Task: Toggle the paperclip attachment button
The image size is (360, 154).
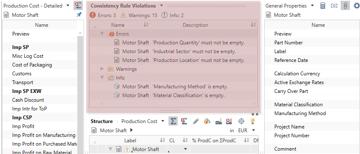Action: coord(345,6)
